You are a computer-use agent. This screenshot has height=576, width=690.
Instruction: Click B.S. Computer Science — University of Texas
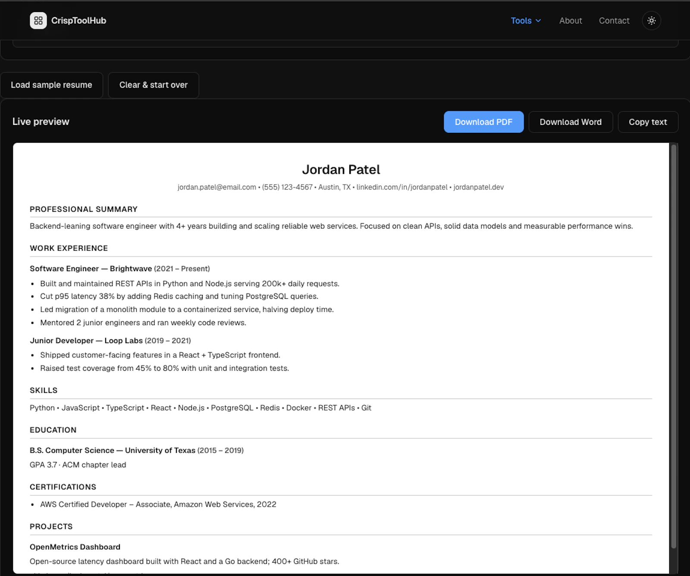[x=137, y=450]
